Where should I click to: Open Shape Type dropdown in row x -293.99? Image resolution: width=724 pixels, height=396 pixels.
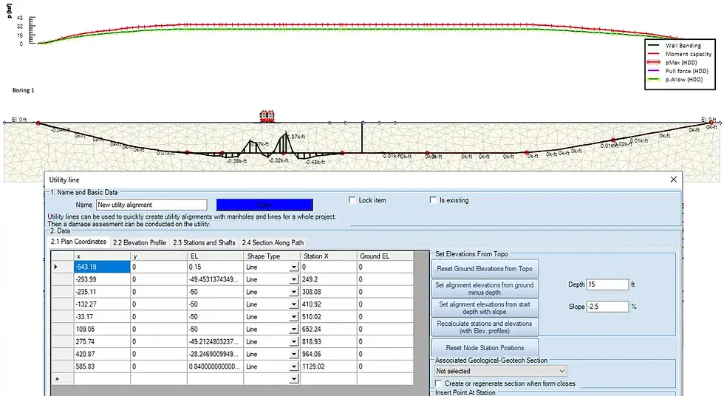pos(294,280)
